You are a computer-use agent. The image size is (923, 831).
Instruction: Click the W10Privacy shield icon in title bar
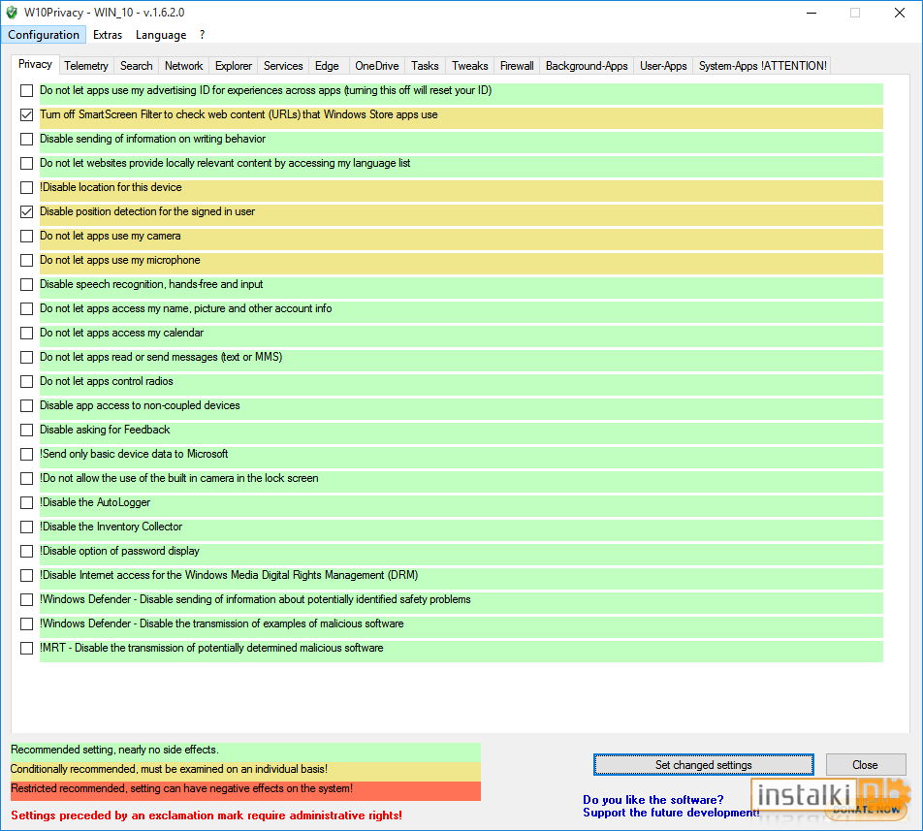[12, 13]
